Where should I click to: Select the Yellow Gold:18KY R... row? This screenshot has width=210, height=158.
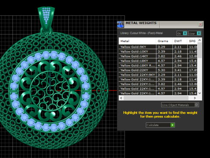158,65
